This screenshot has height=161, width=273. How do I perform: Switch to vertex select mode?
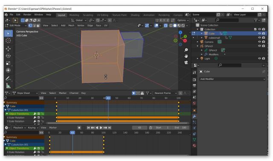[x=30, y=25]
